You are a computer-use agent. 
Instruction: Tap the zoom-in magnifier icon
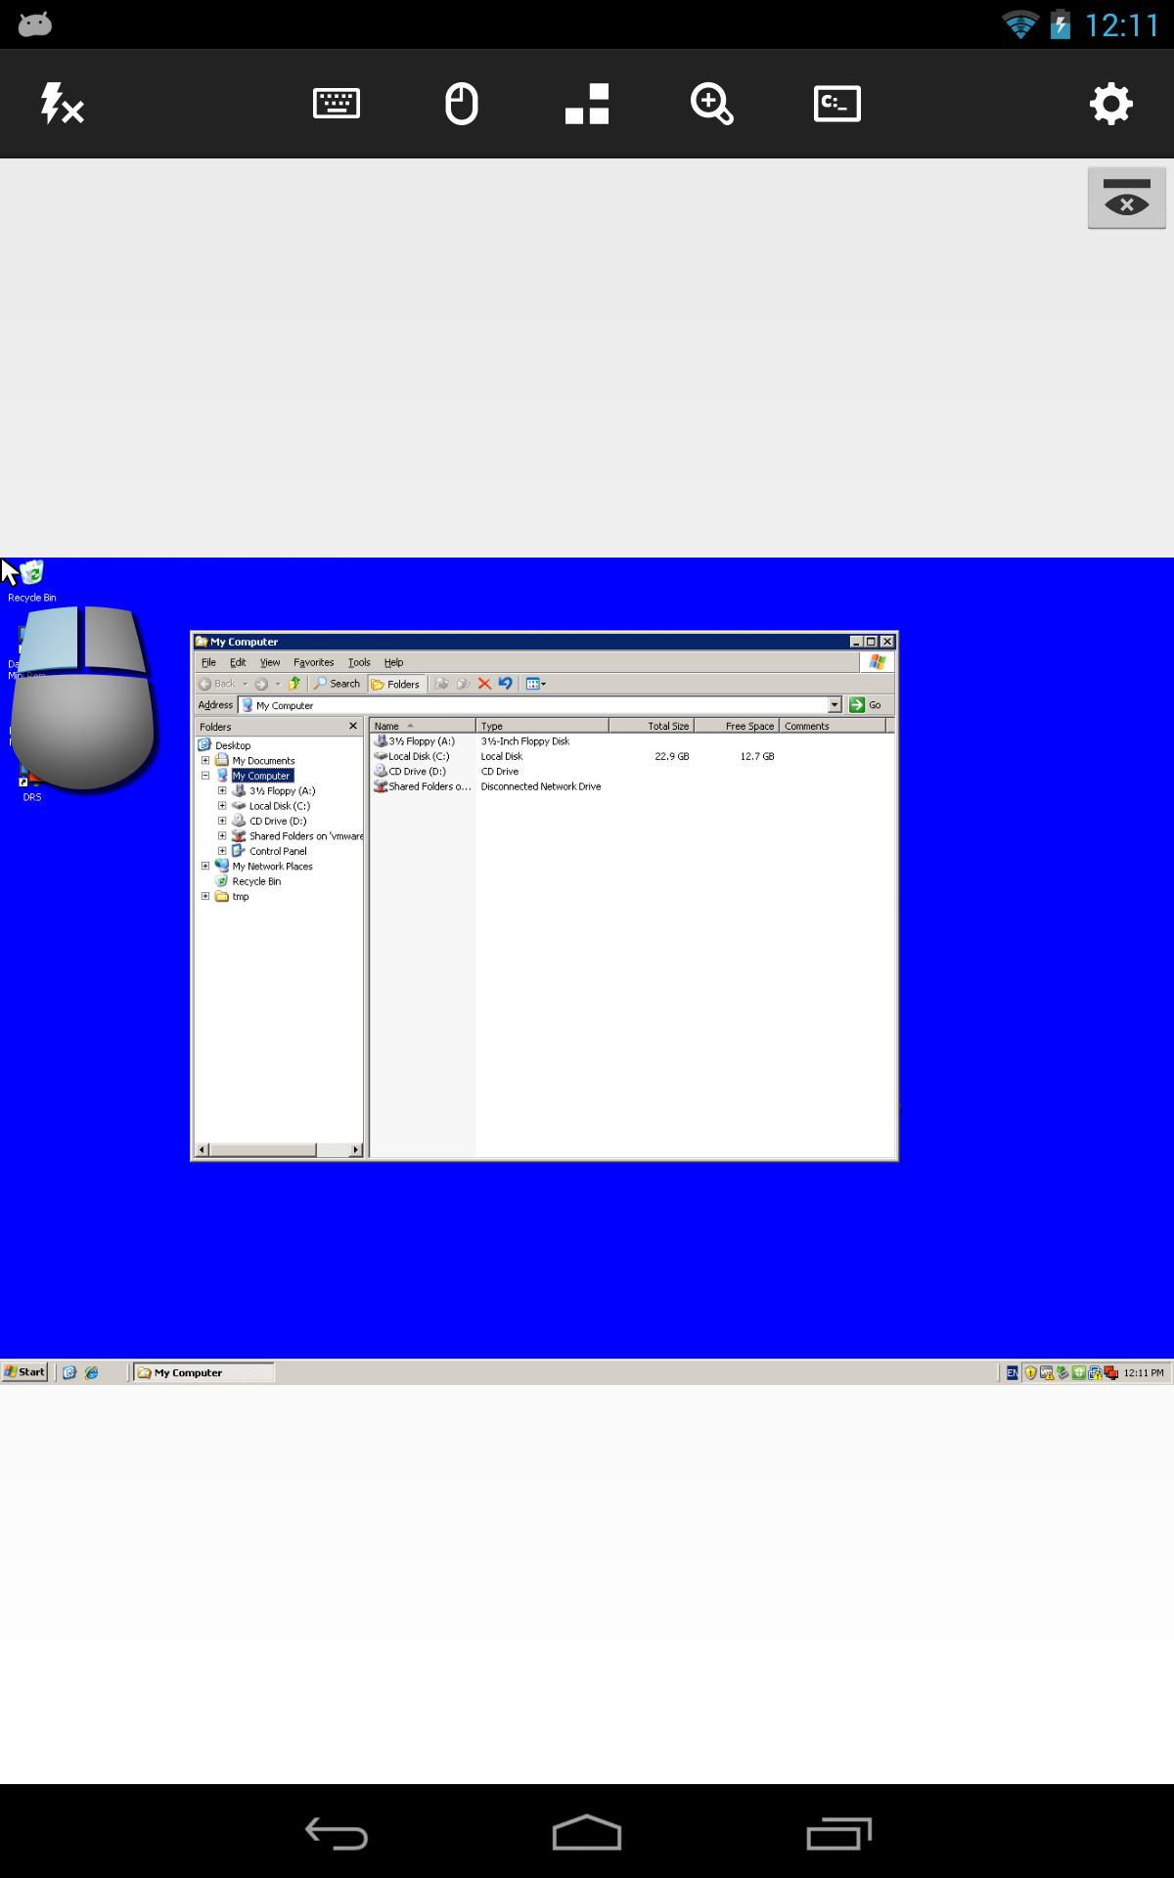pyautogui.click(x=711, y=104)
